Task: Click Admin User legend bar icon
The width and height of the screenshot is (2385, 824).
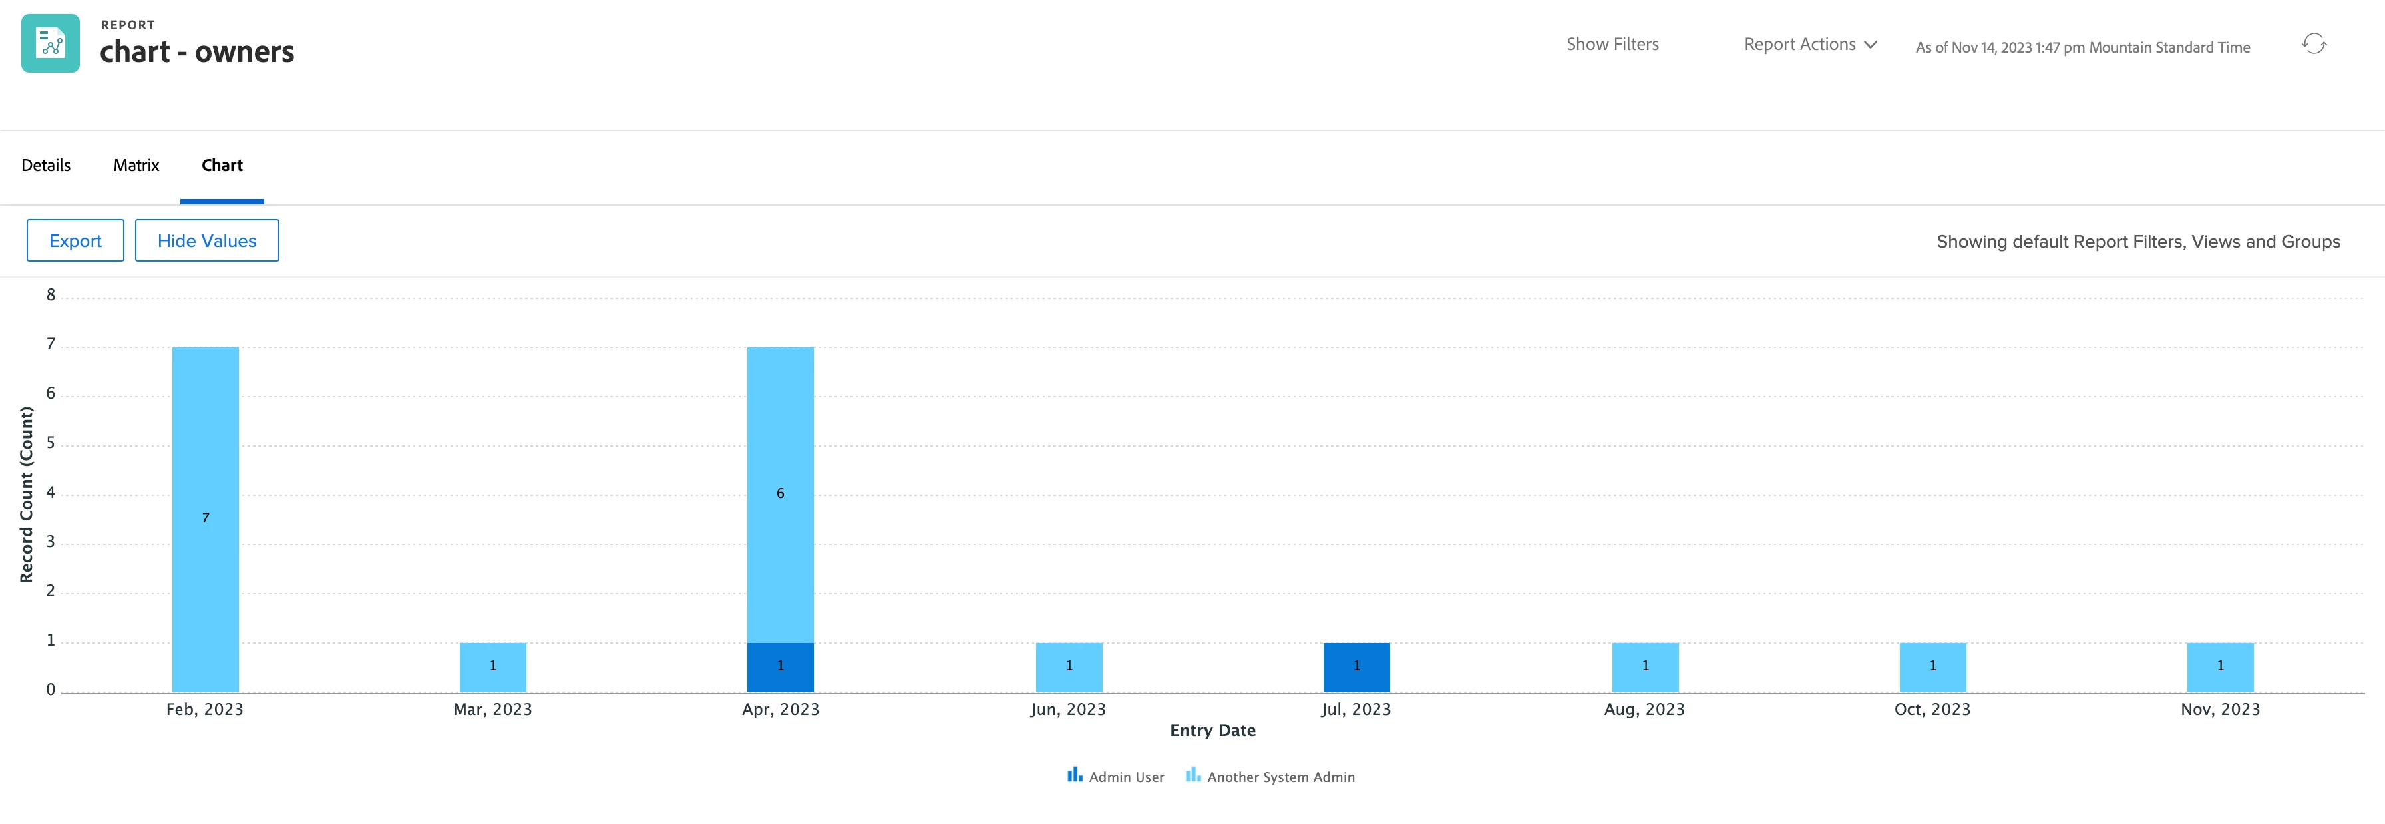Action: (x=1074, y=775)
